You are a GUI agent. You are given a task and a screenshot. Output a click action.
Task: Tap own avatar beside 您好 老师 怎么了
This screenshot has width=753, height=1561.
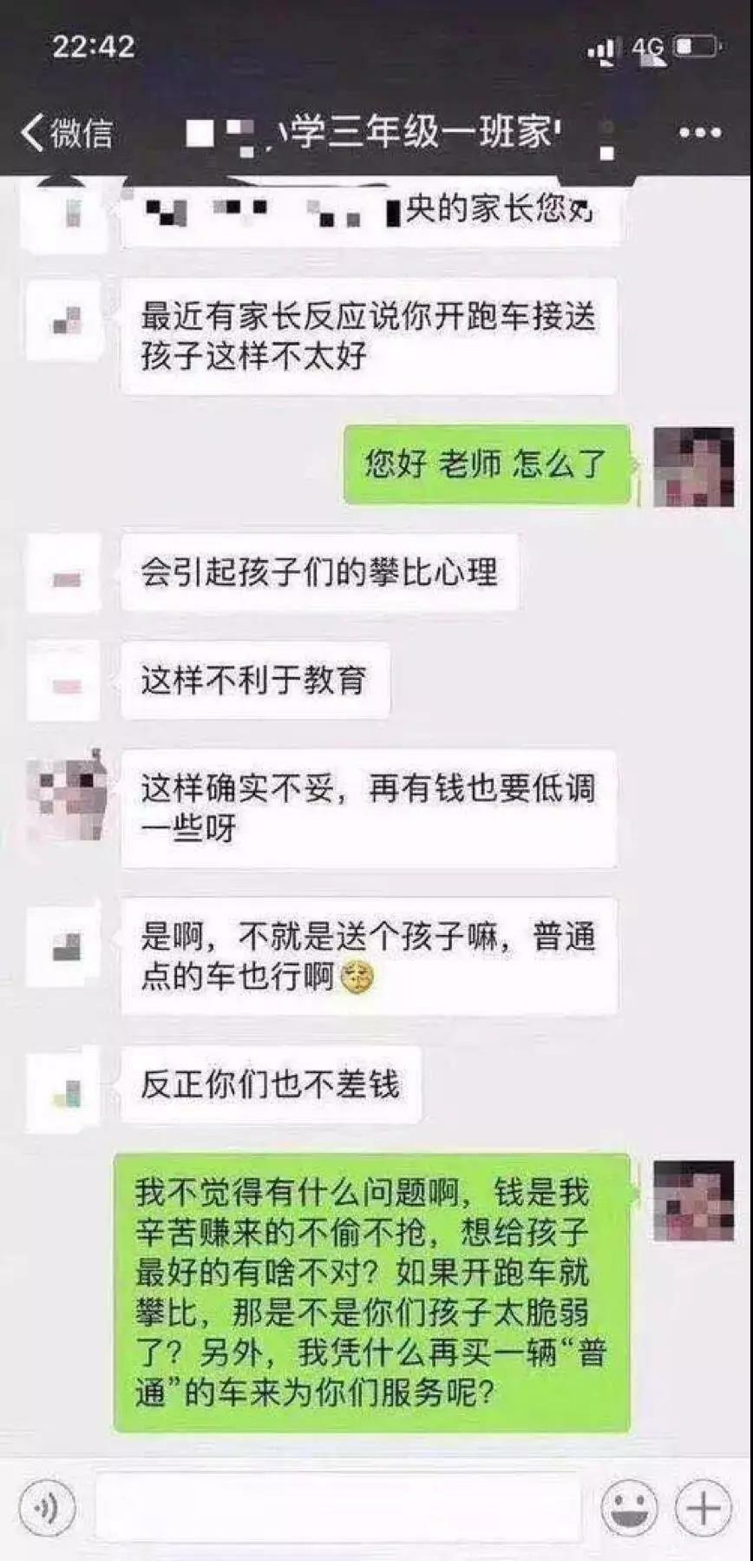pos(693,466)
